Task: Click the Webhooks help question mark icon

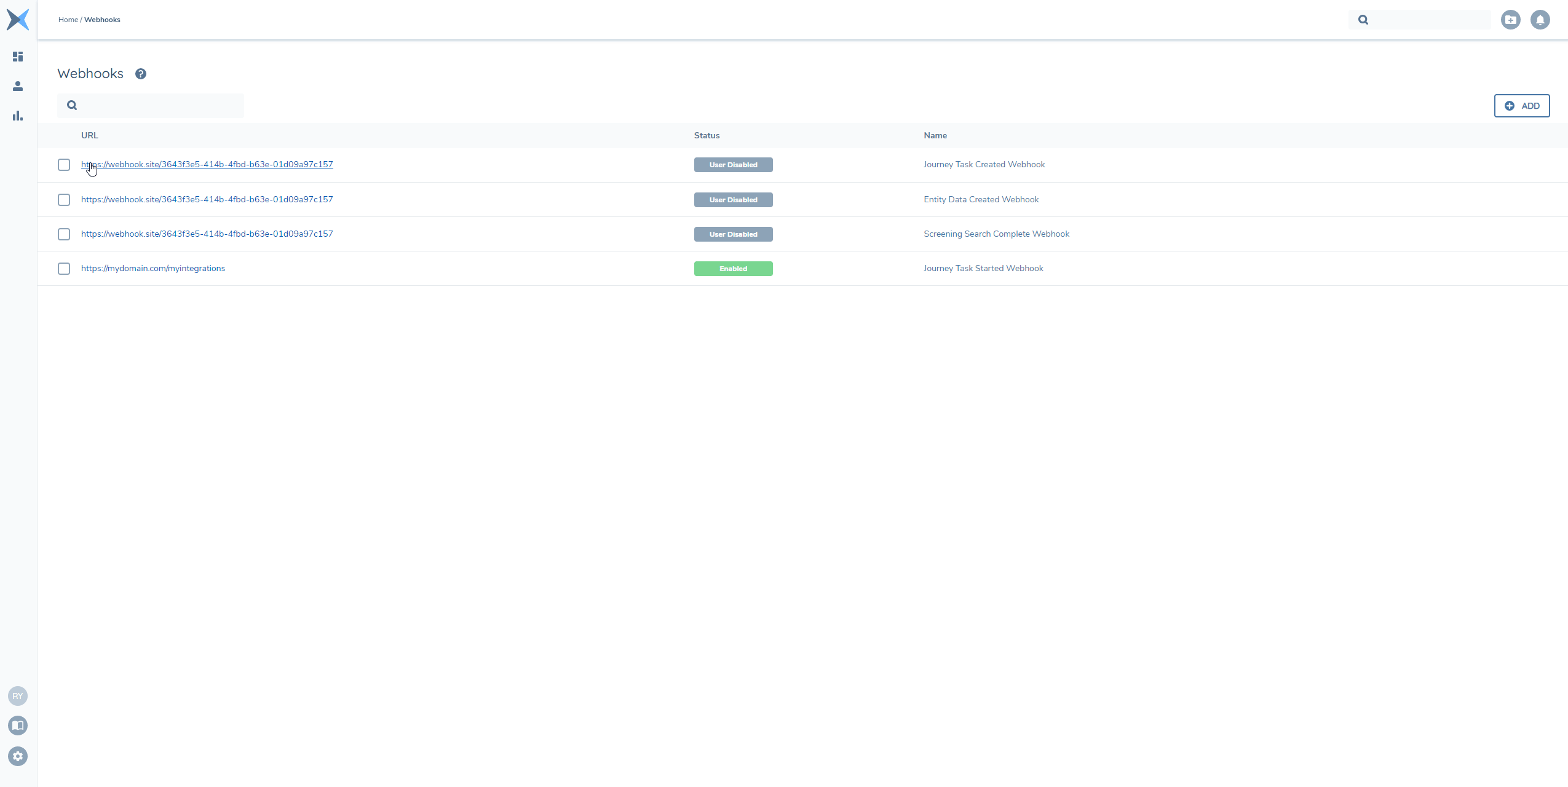Action: (141, 74)
